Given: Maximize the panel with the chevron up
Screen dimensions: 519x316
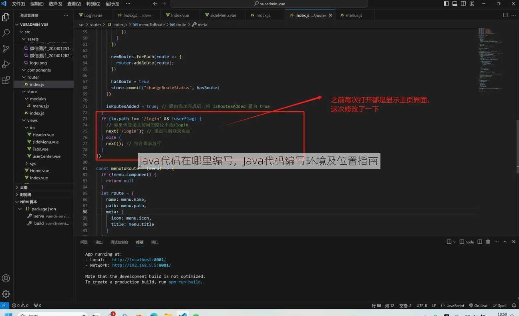Looking at the screenshot, I should (505, 242).
